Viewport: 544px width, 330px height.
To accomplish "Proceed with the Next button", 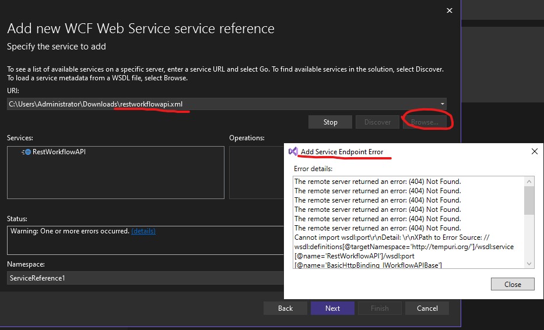I will tap(332, 308).
